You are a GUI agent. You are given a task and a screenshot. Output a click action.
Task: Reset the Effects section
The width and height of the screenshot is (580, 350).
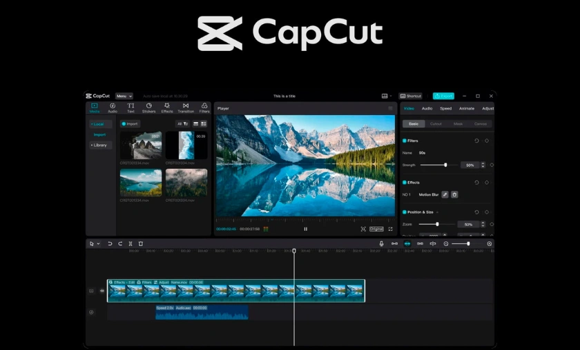pyautogui.click(x=476, y=183)
